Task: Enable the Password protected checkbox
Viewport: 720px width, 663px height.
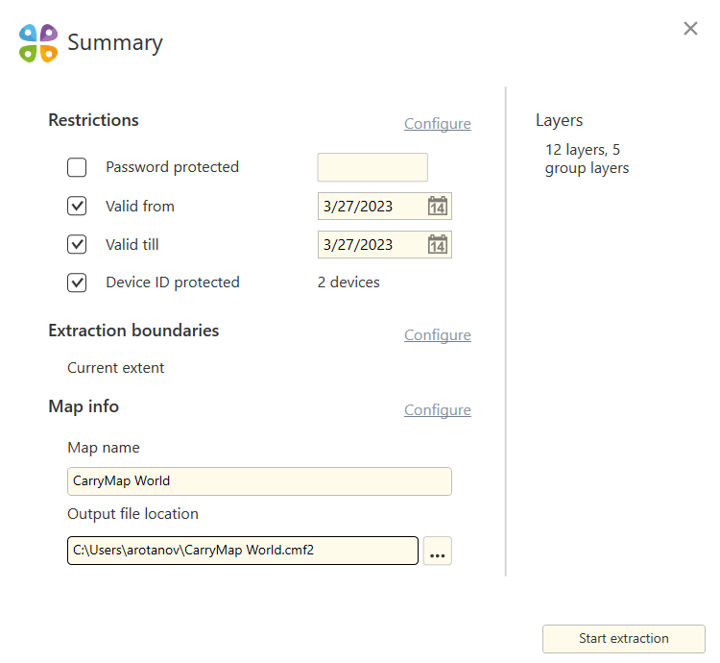Action: pyautogui.click(x=77, y=167)
